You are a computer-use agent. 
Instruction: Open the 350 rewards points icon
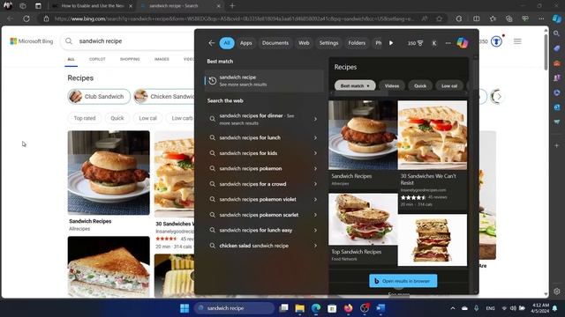pyautogui.click(x=415, y=43)
